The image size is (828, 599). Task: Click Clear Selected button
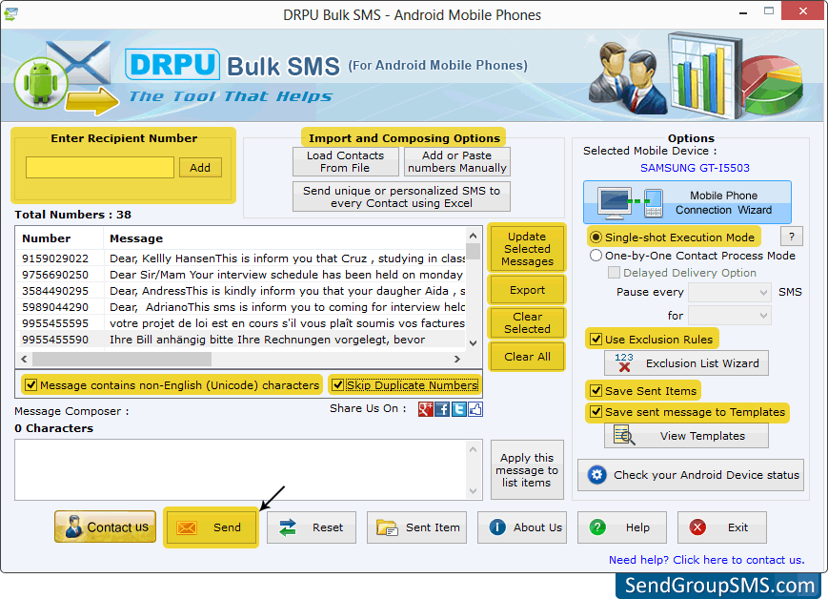tap(527, 322)
